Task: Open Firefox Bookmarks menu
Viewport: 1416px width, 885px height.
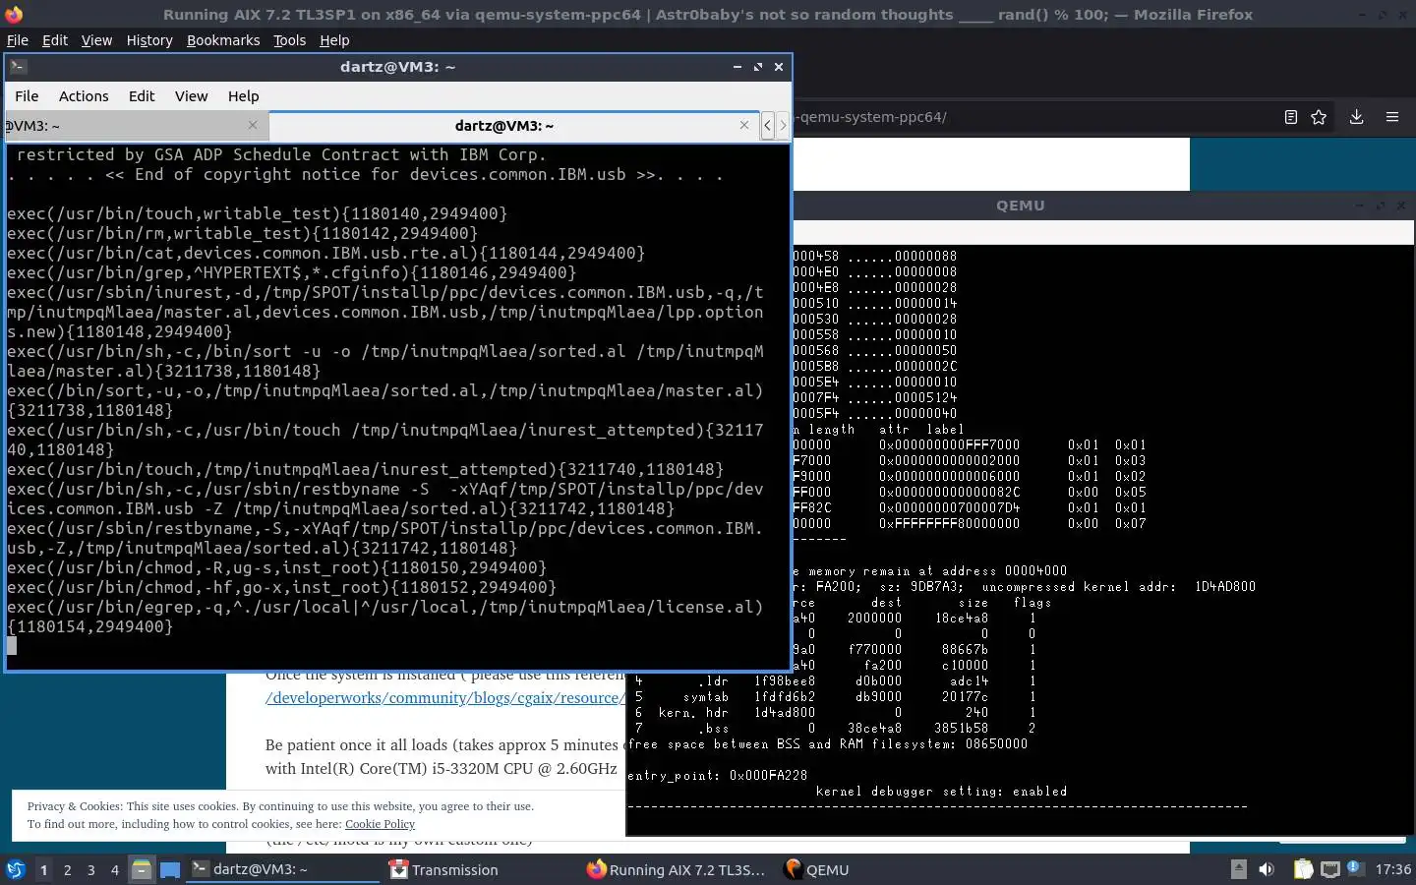Action: pyautogui.click(x=223, y=40)
